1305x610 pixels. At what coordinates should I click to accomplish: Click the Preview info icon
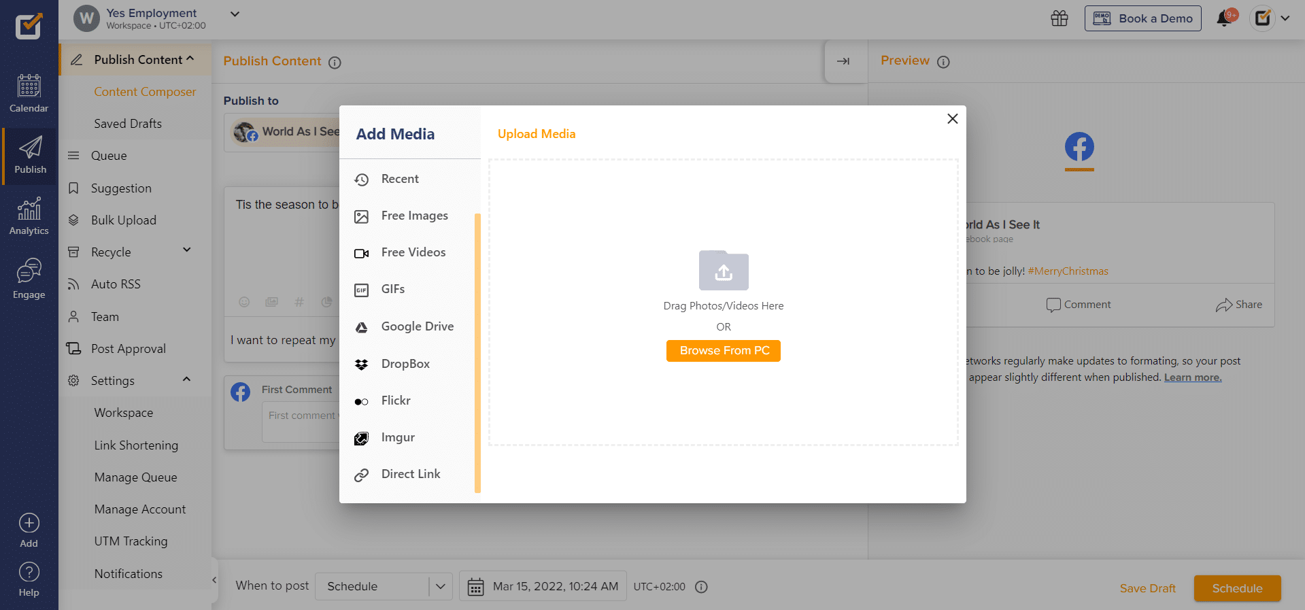tap(943, 62)
